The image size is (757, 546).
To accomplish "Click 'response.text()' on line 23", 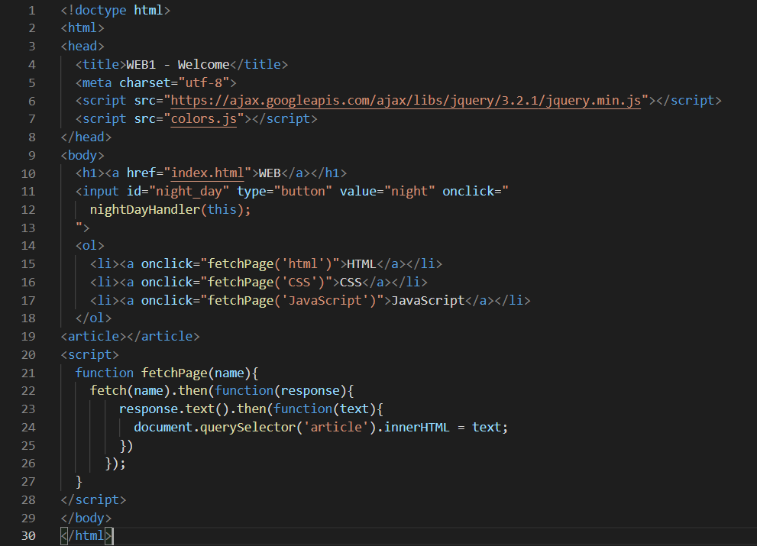I will (174, 409).
